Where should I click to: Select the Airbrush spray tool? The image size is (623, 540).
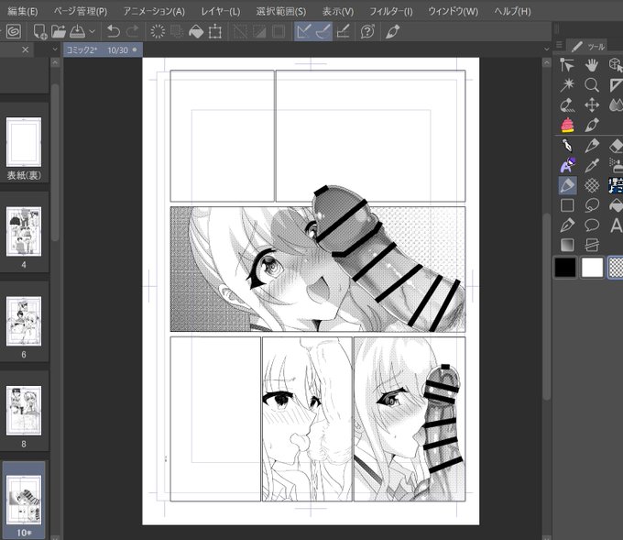616,165
